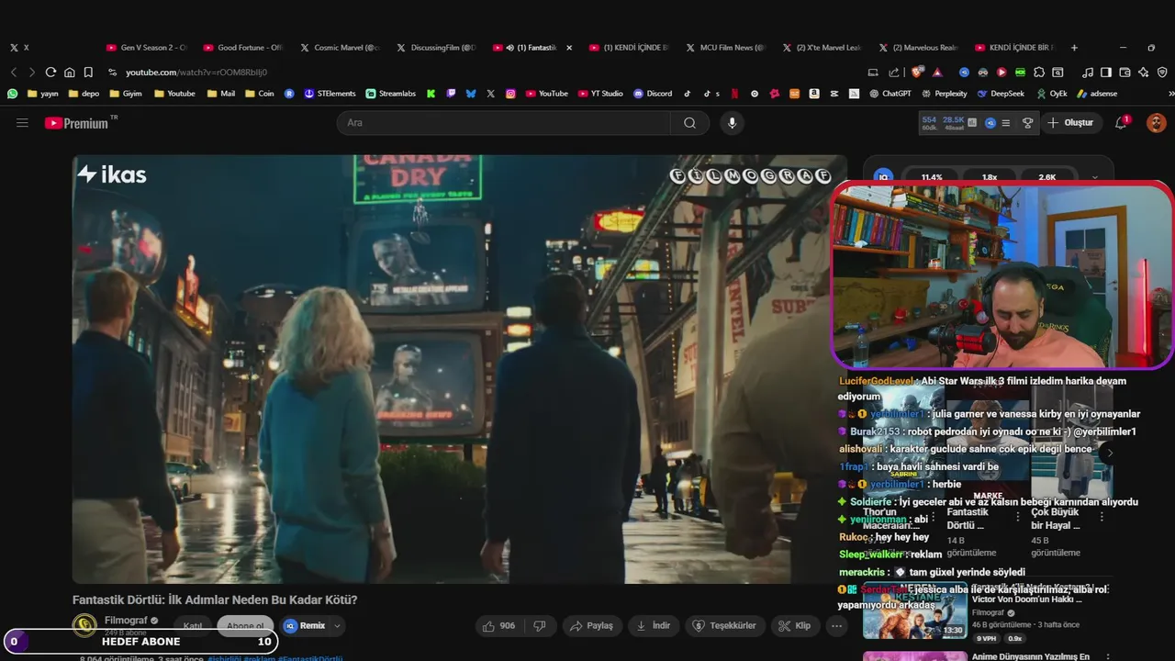Reload the current page

[x=50, y=72]
